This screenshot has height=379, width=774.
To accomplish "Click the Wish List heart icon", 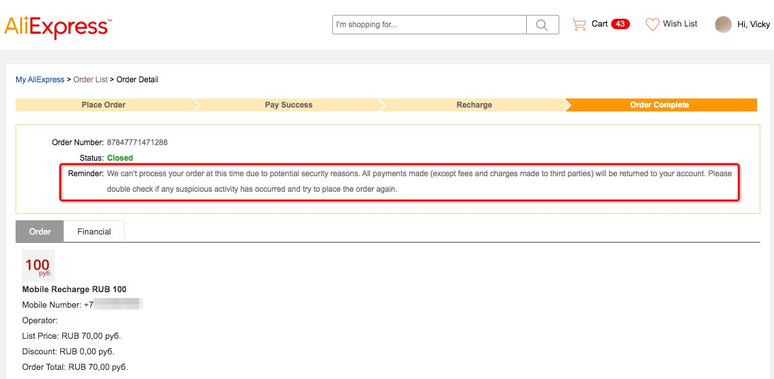I will (652, 25).
